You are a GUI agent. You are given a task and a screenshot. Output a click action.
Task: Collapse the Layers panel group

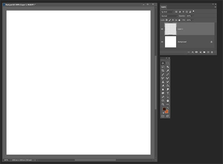[x=213, y=4]
